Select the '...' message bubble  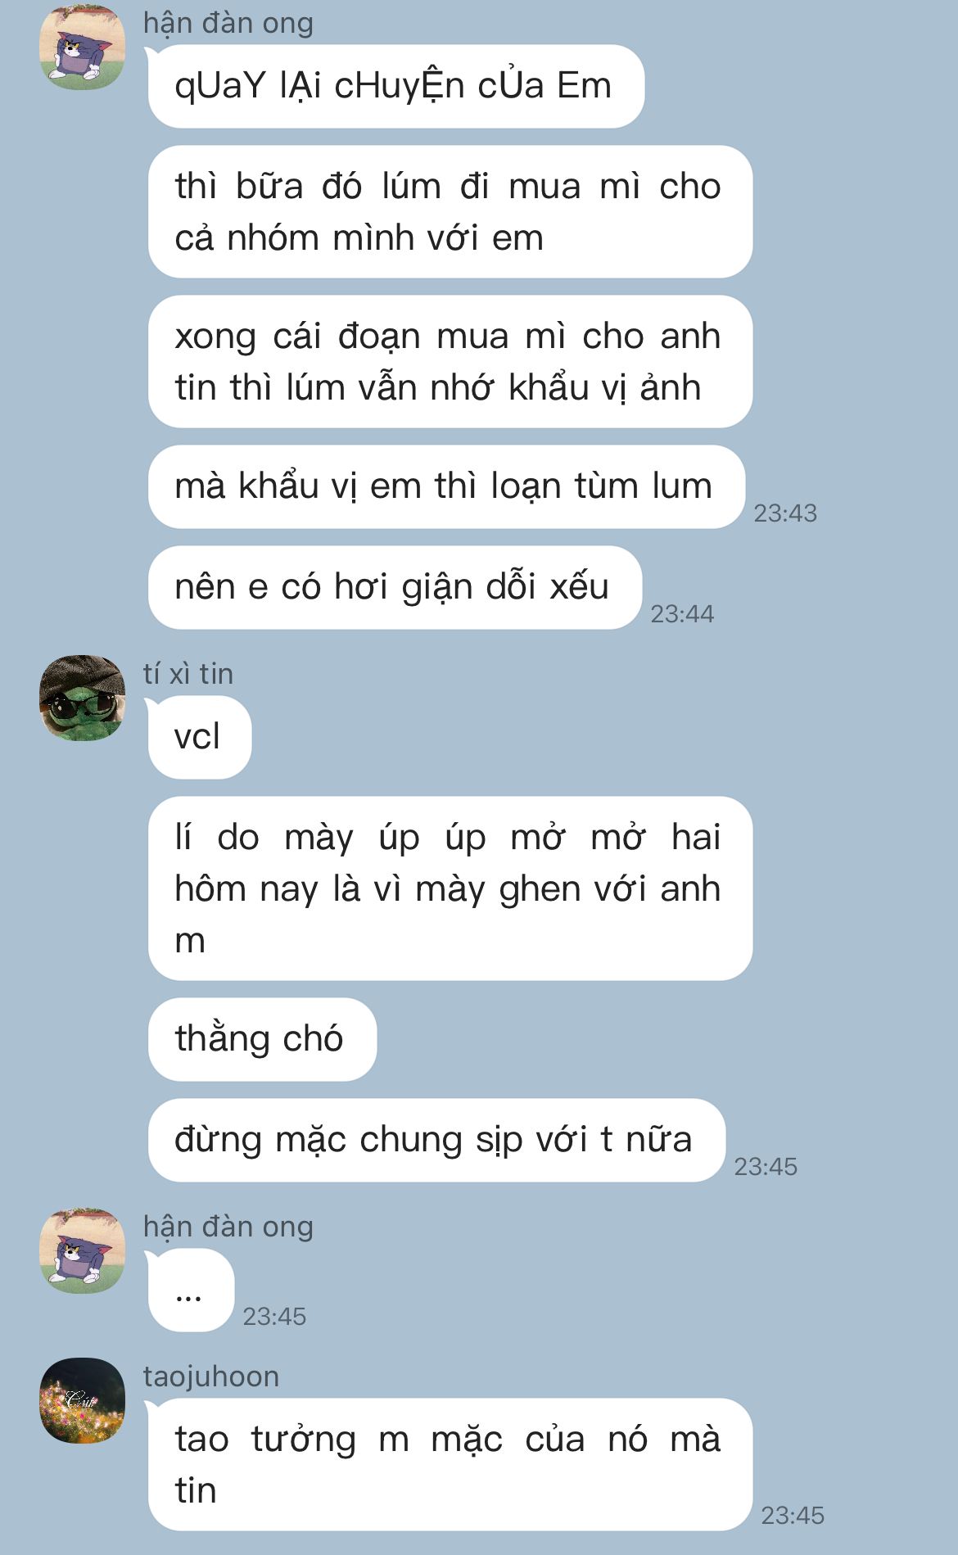191,1291
